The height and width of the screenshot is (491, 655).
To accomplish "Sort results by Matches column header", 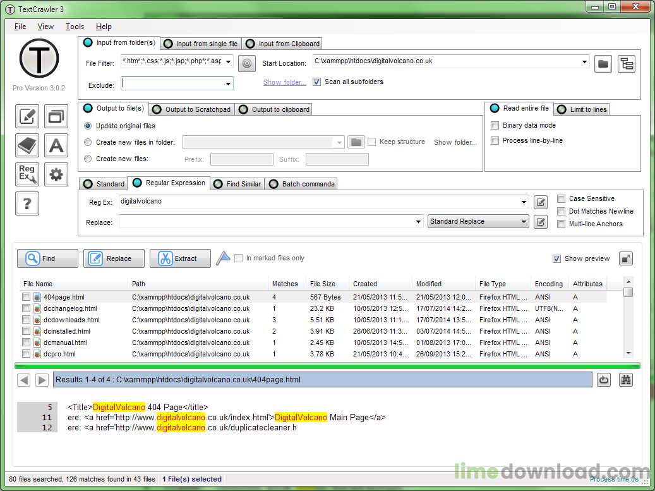I will [287, 284].
